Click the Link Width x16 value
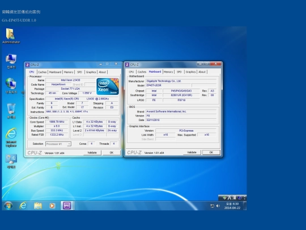The width and height of the screenshot is (306, 230). 165,135
